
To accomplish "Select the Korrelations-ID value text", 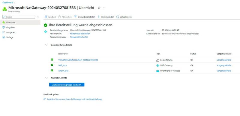I will (181, 34).
